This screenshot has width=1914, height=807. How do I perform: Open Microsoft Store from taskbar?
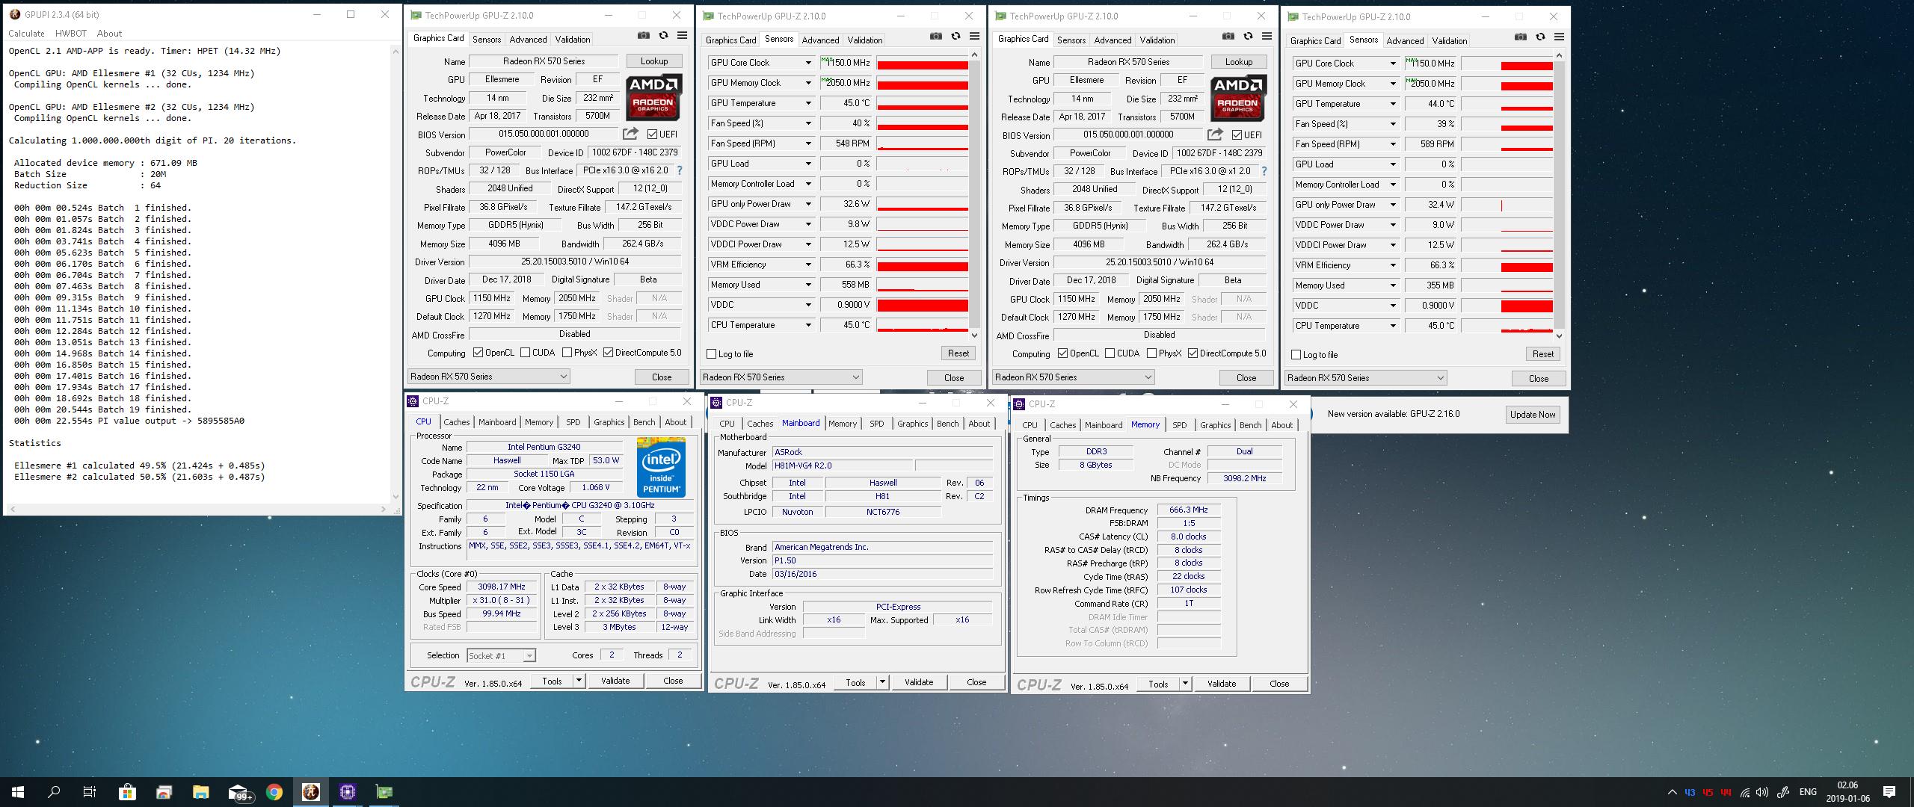127,792
